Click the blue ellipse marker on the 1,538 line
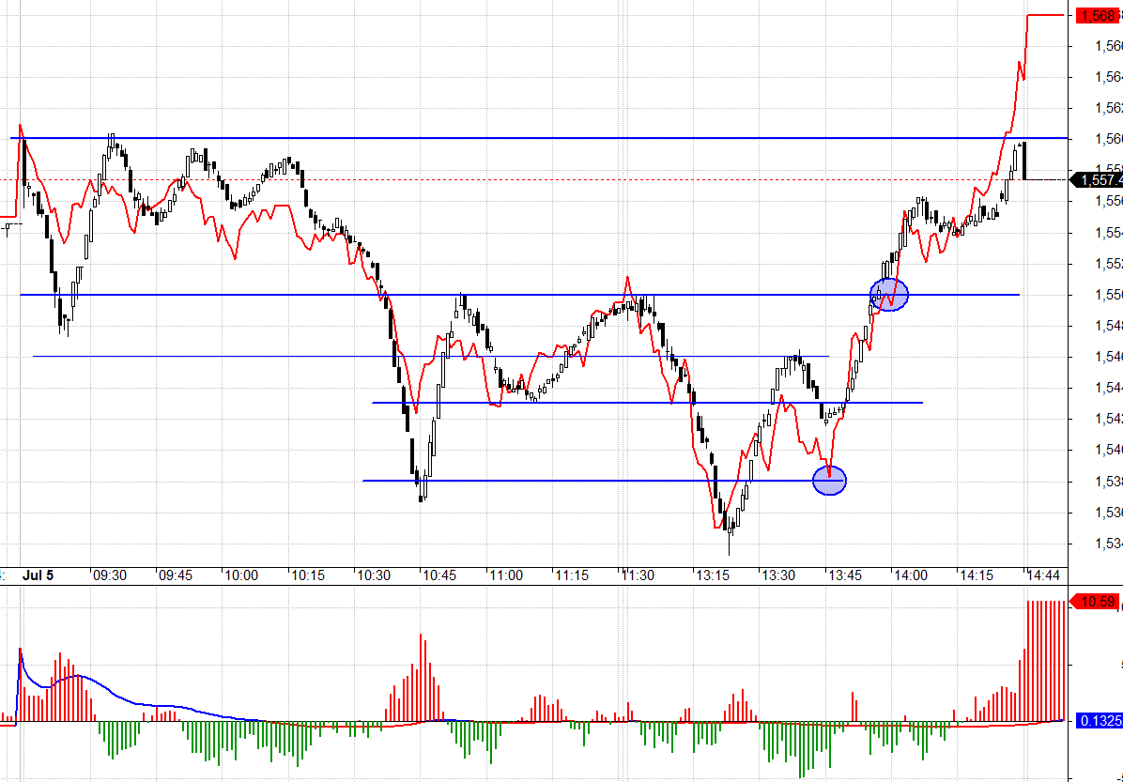1123x782 pixels. point(829,481)
